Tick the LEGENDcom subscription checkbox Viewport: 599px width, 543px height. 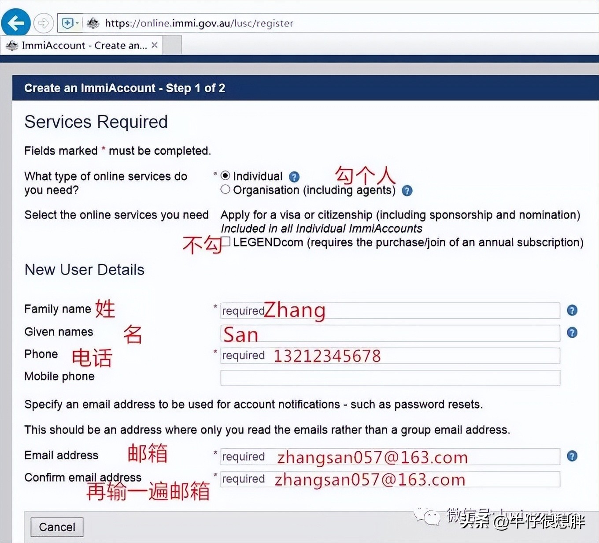[x=226, y=242]
